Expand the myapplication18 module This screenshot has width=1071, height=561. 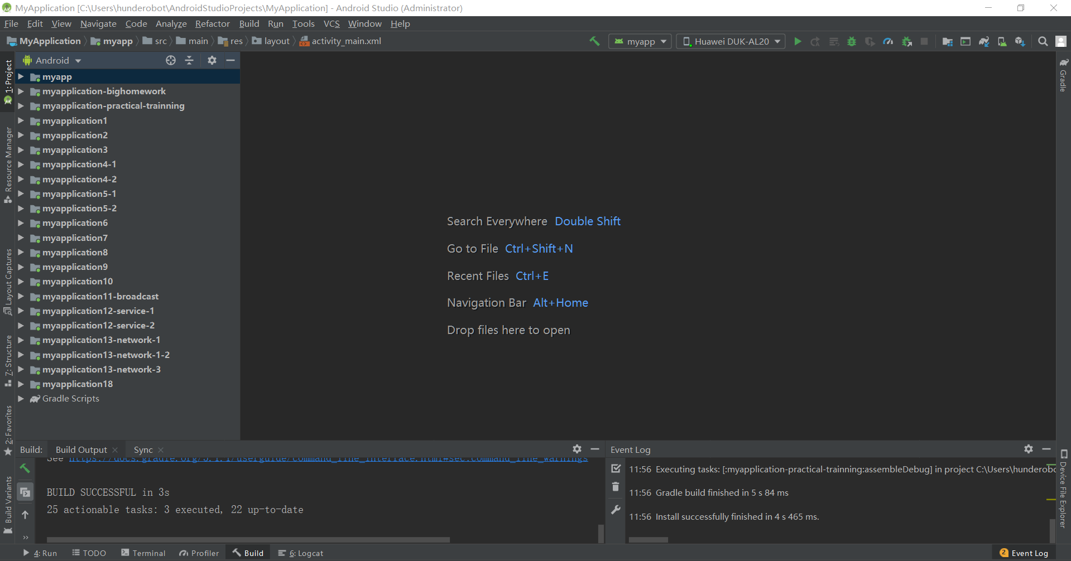[x=21, y=384]
